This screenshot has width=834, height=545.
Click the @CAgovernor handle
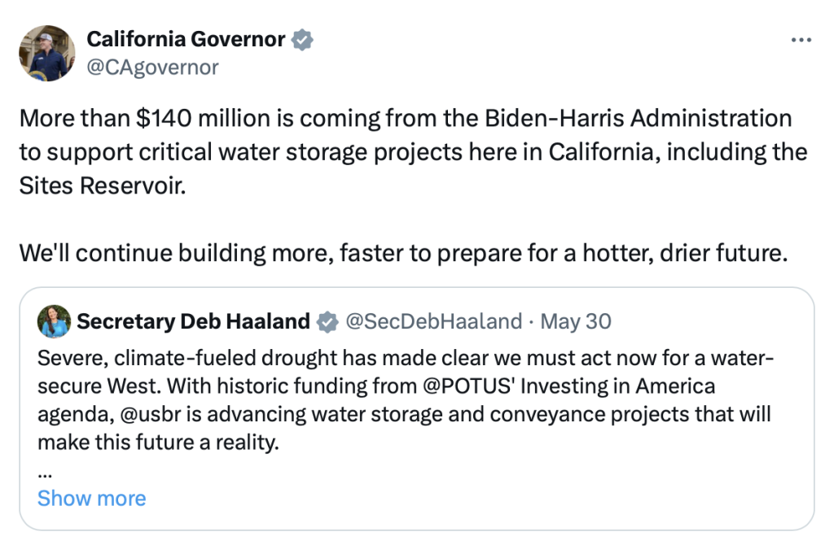(151, 67)
